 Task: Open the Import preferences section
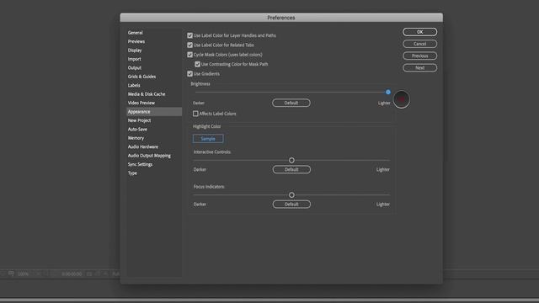click(x=135, y=59)
